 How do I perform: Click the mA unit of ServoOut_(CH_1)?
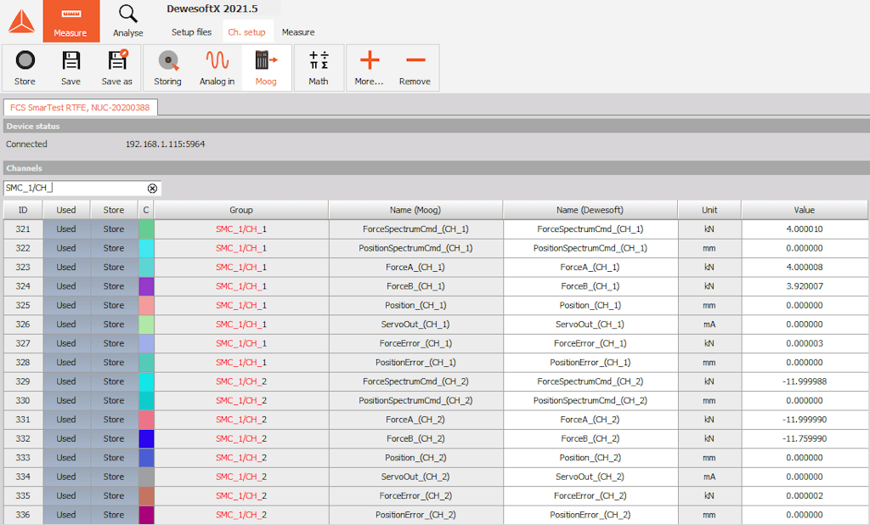709,325
